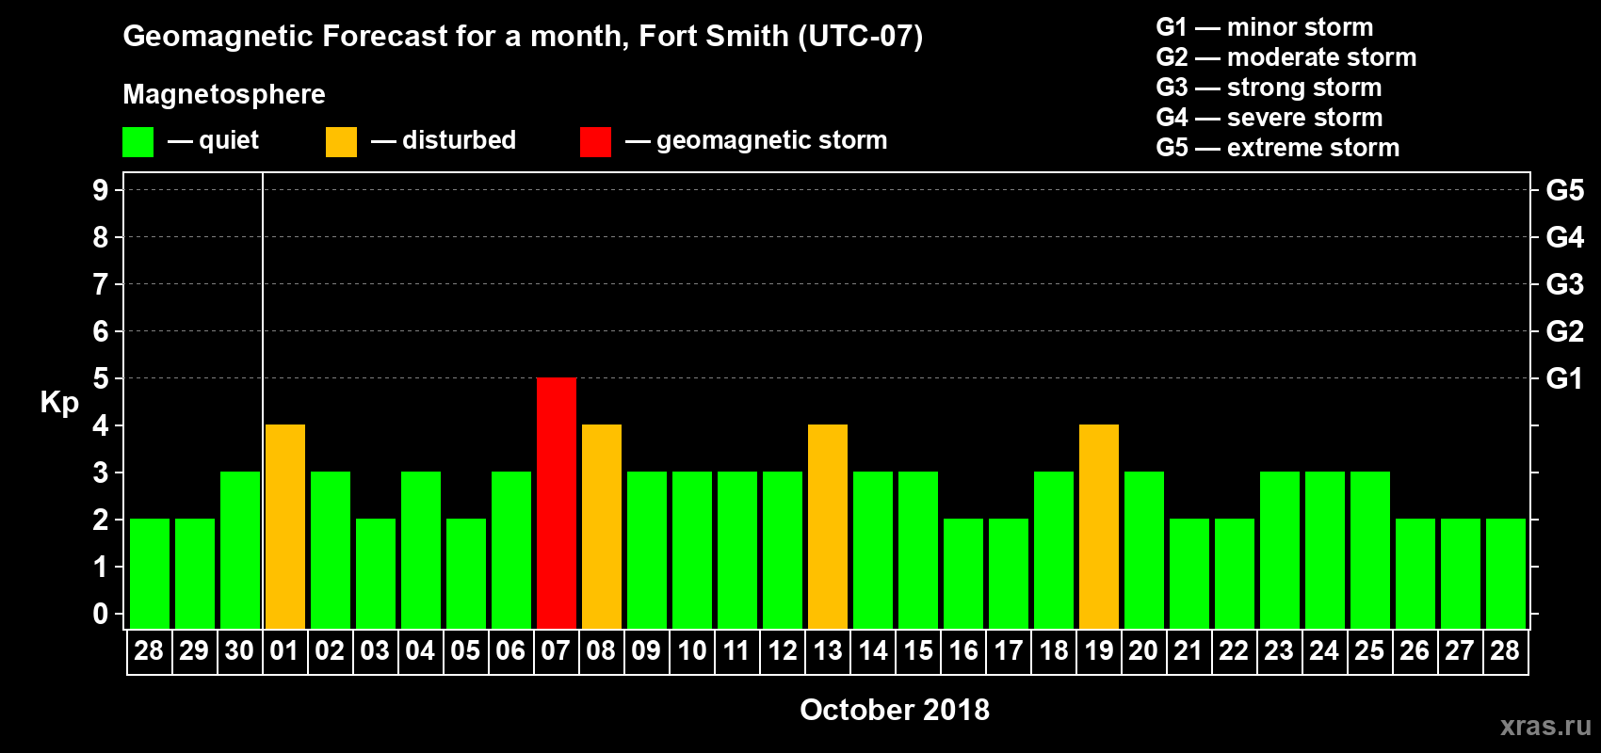This screenshot has height=753, width=1601.
Task: Click the red geomagnetic storm legend swatch
Action: [x=595, y=142]
